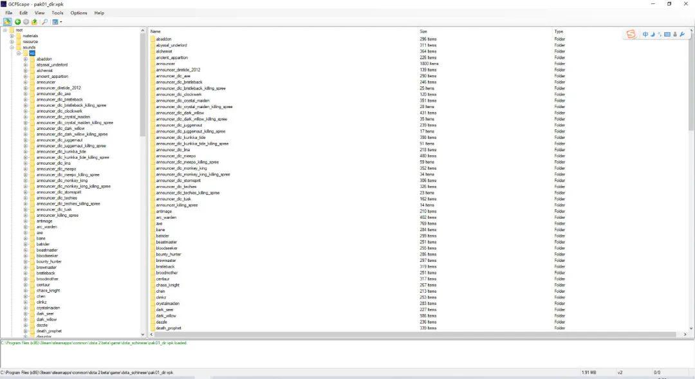Click the GCFScape app icon in title bar

click(4, 4)
